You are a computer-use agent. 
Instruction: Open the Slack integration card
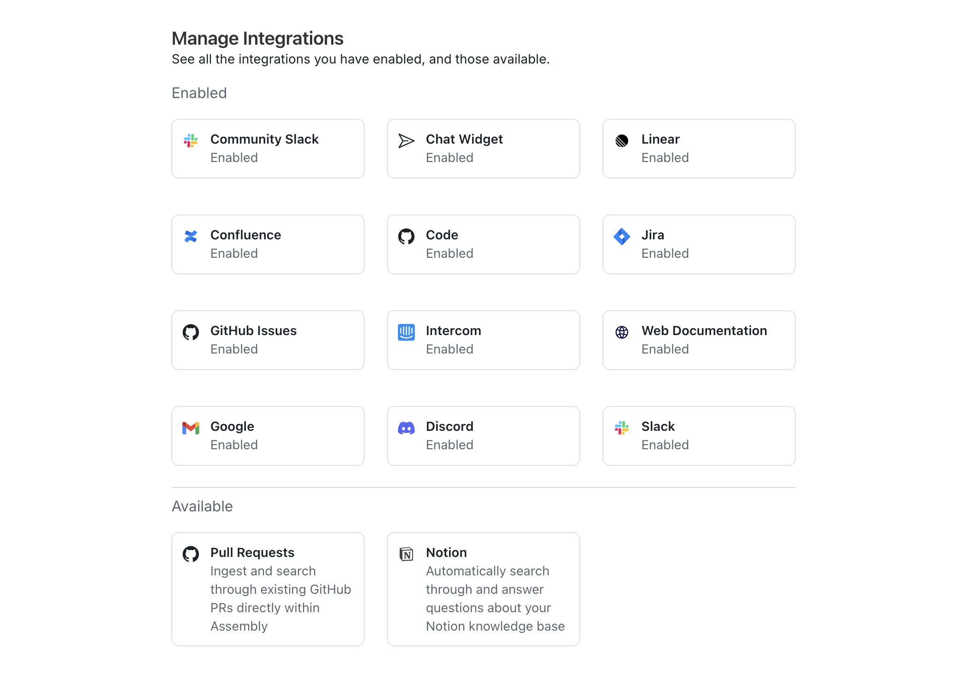tap(698, 436)
